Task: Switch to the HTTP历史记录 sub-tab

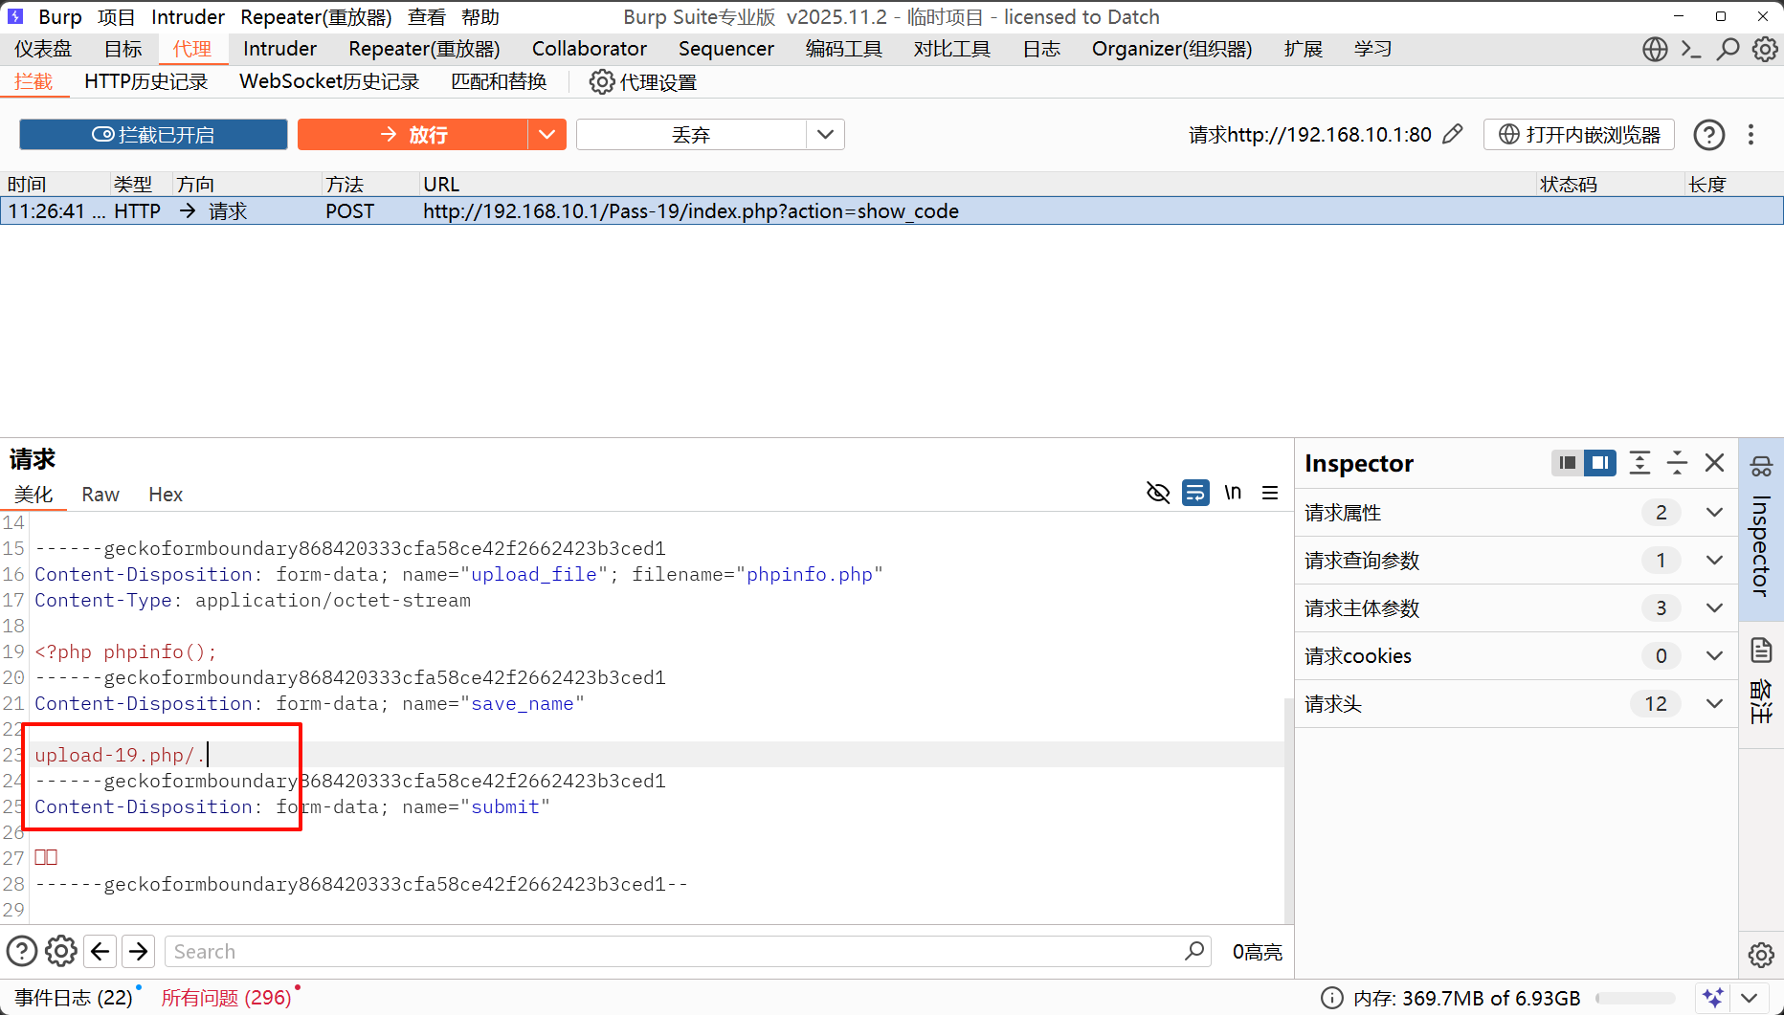Action: (146, 81)
